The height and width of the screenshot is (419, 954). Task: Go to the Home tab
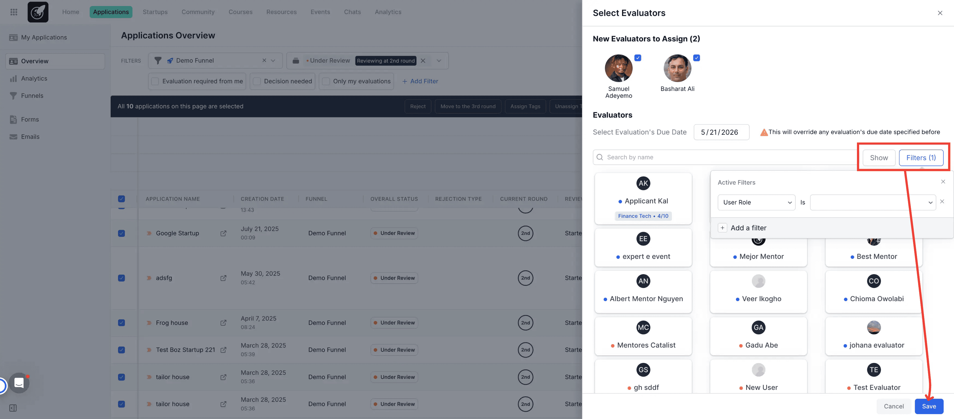coord(71,12)
